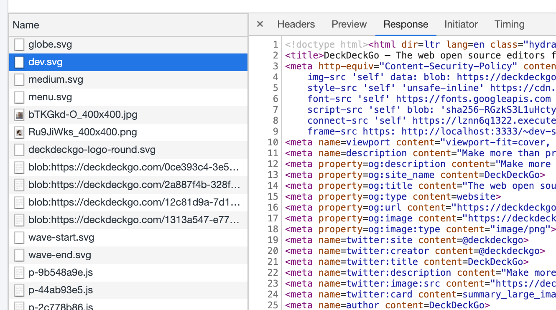
Task: Click the file icon beside deckdeckgo-logo-round.svg
Action: point(19,150)
